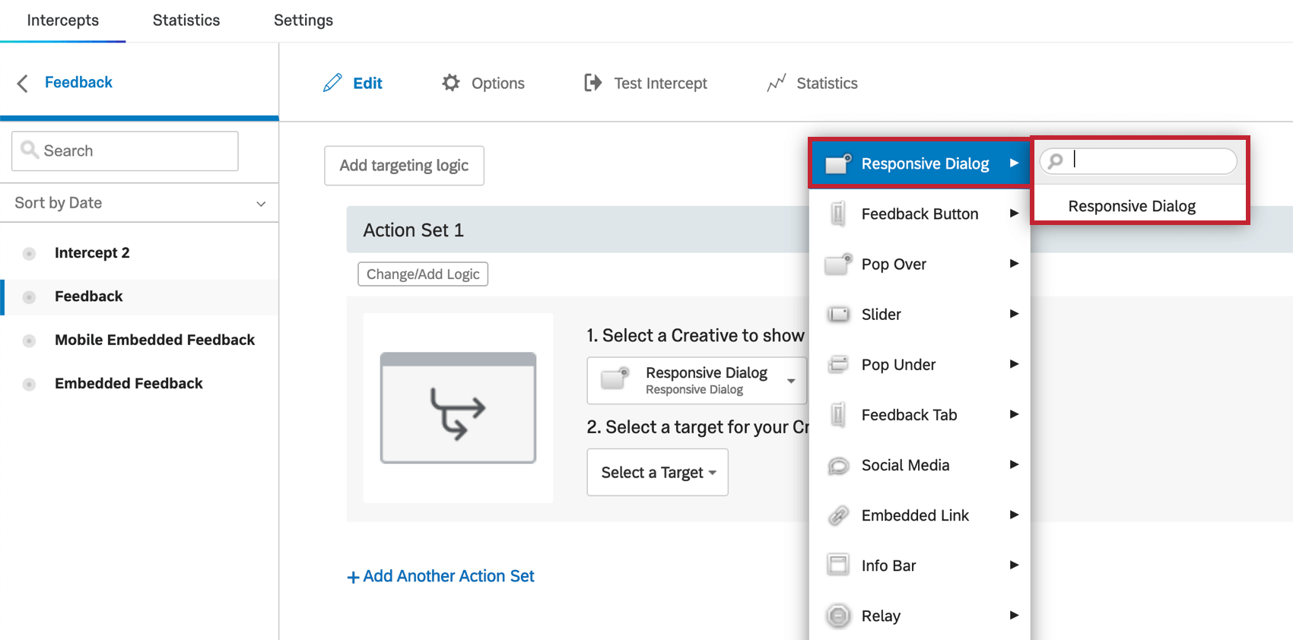The width and height of the screenshot is (1293, 640).
Task: Click the Responsive Dialog icon in menu
Action: (838, 163)
